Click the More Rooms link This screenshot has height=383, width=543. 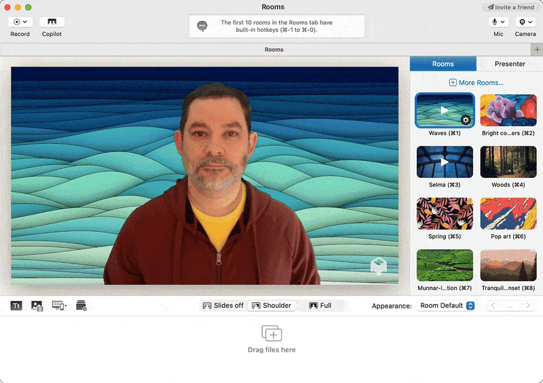point(476,83)
